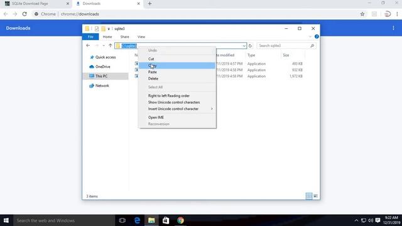
Task: Go up one folder level
Action: coord(111,46)
